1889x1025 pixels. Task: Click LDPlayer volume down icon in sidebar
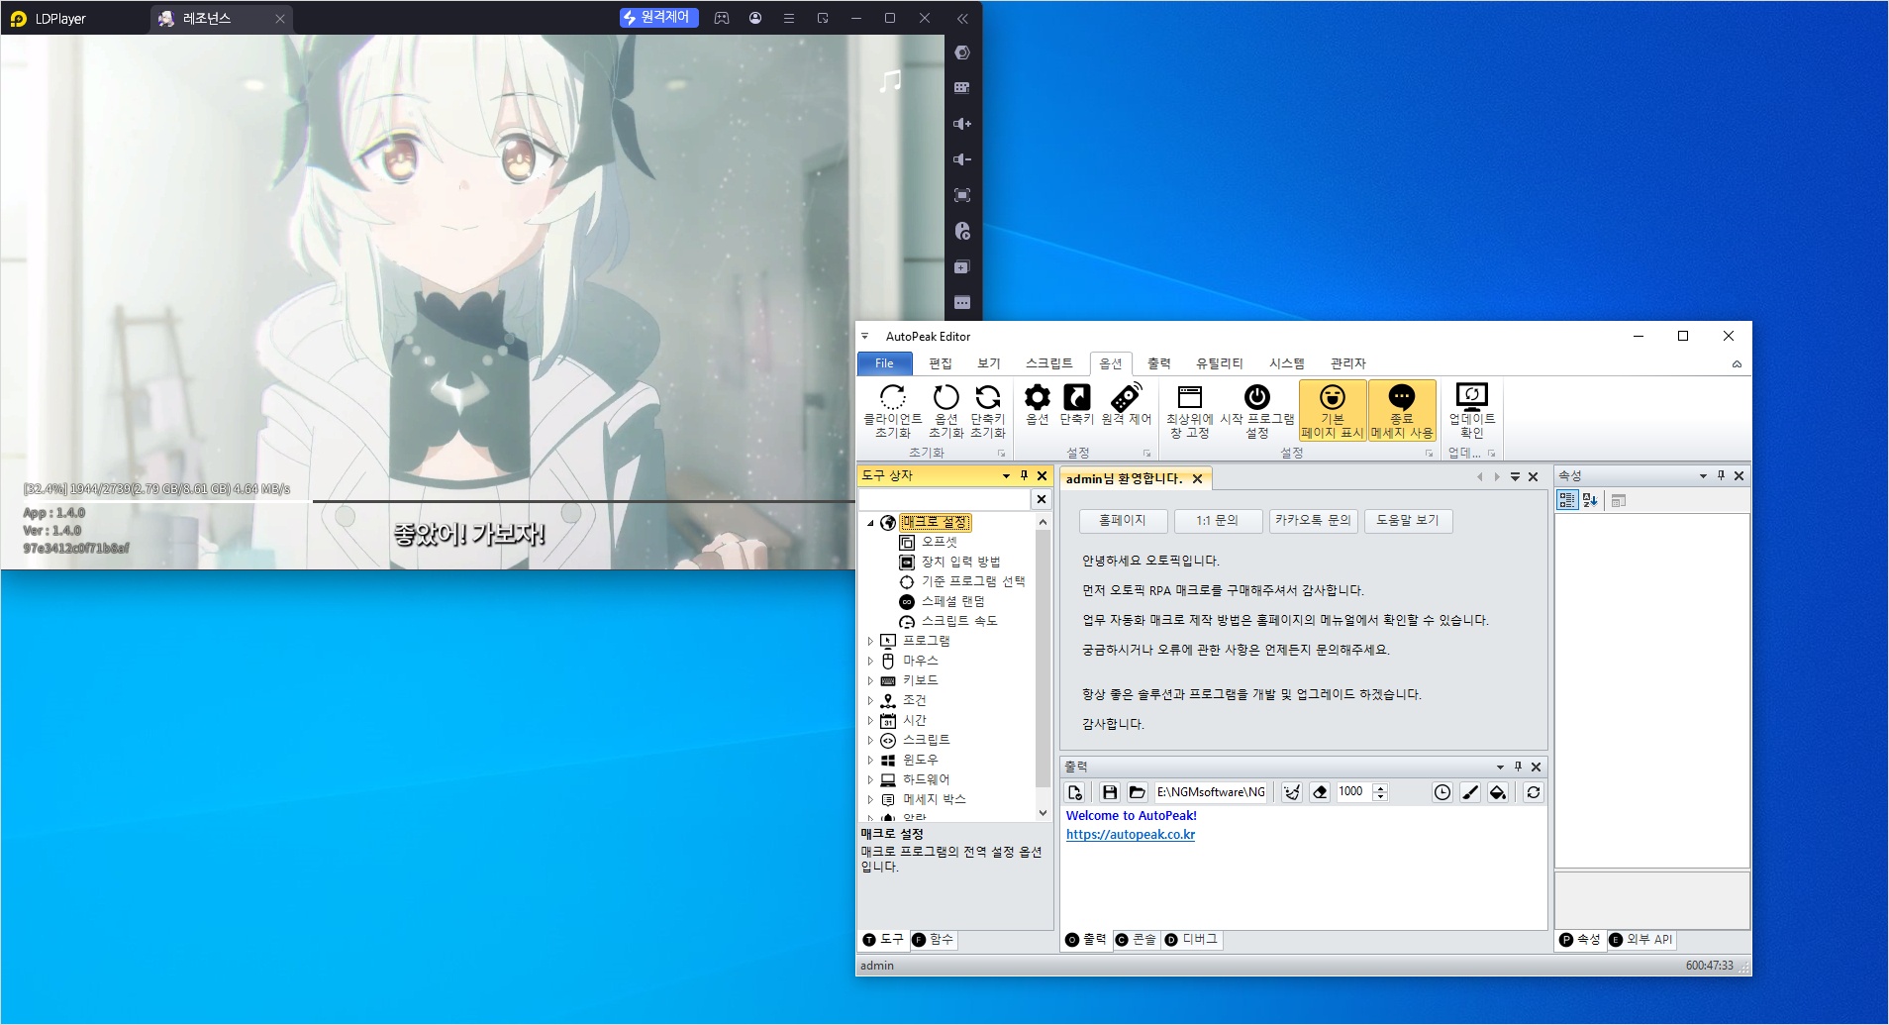(962, 159)
